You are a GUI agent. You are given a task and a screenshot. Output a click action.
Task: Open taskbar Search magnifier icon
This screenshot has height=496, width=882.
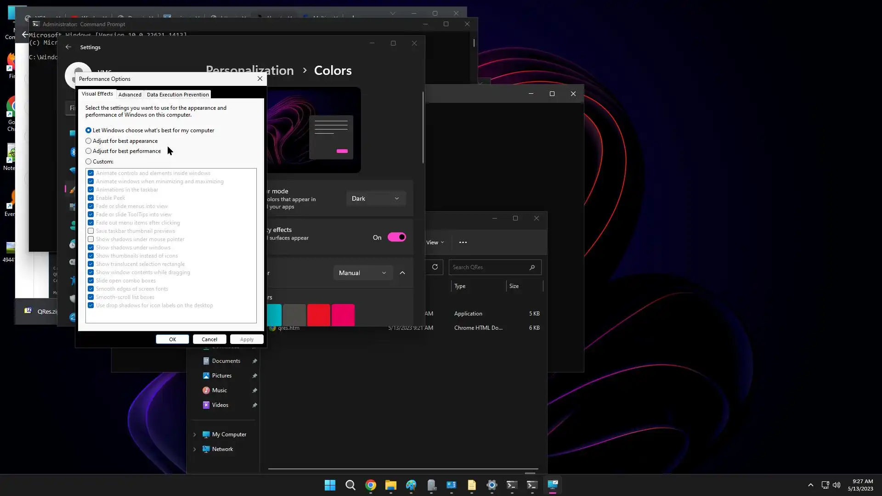(x=350, y=485)
